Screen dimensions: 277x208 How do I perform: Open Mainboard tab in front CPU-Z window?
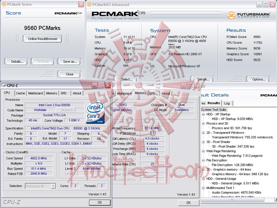(x=36, y=93)
